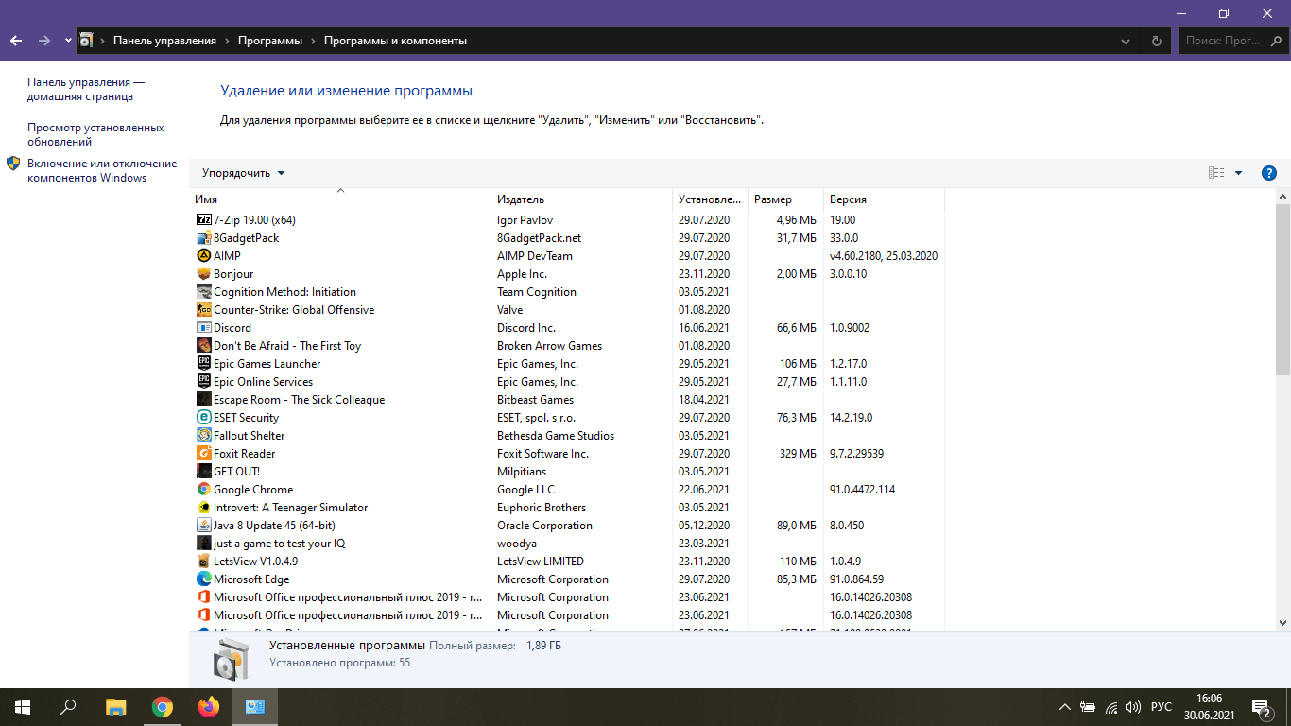
Task: Click the Escape Room game icon
Action: (203, 399)
